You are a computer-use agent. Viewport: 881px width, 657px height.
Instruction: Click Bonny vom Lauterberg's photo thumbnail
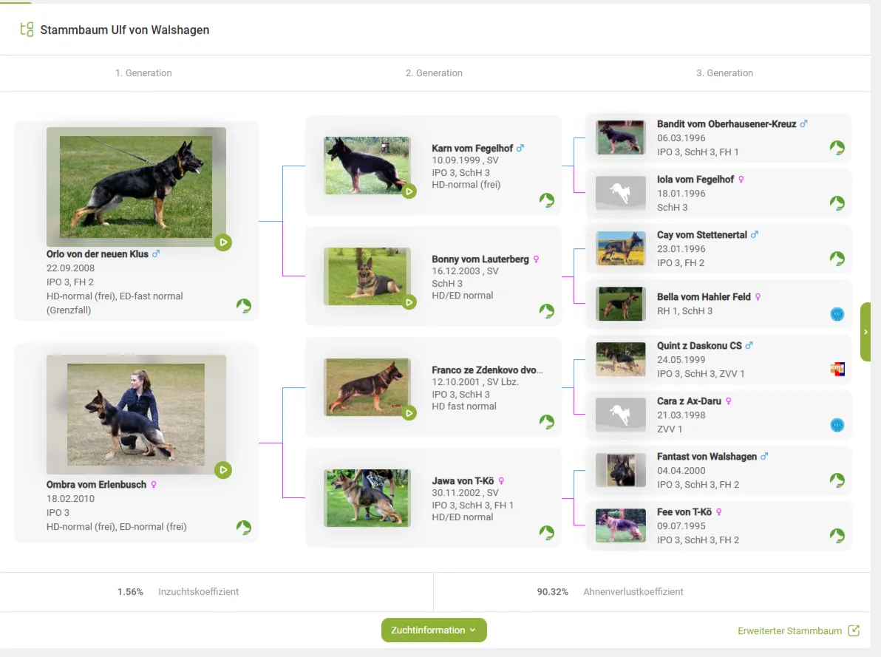pyautogui.click(x=367, y=276)
